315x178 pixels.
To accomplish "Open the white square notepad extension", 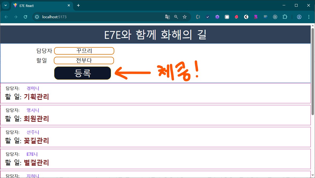I will pos(227,17).
